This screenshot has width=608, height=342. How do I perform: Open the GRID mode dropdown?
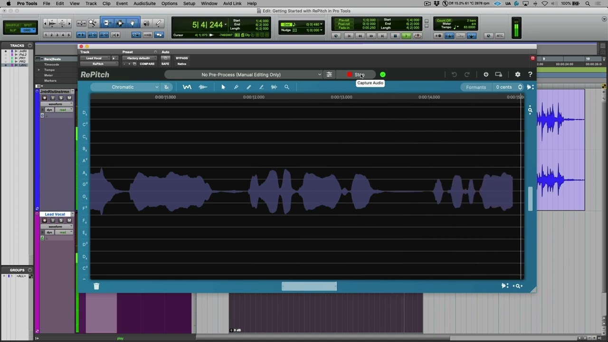point(28,30)
